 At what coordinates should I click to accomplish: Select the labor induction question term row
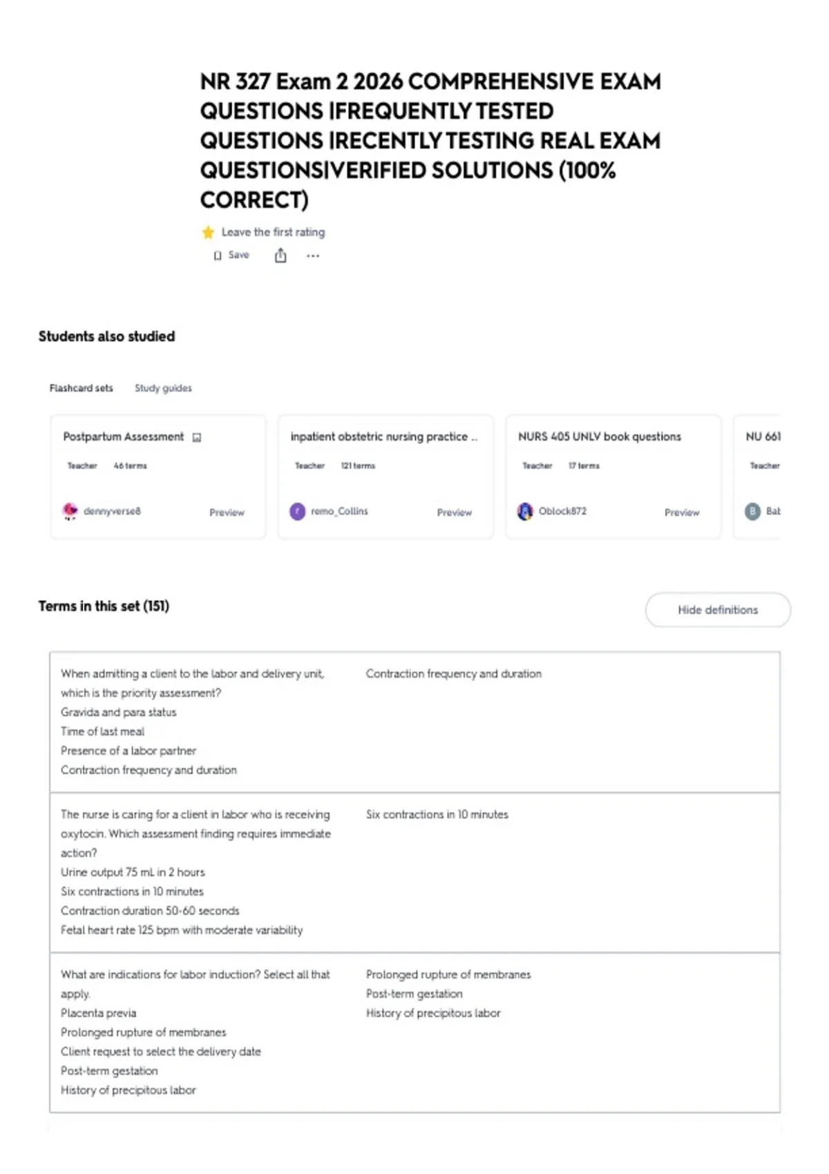[x=414, y=1032]
